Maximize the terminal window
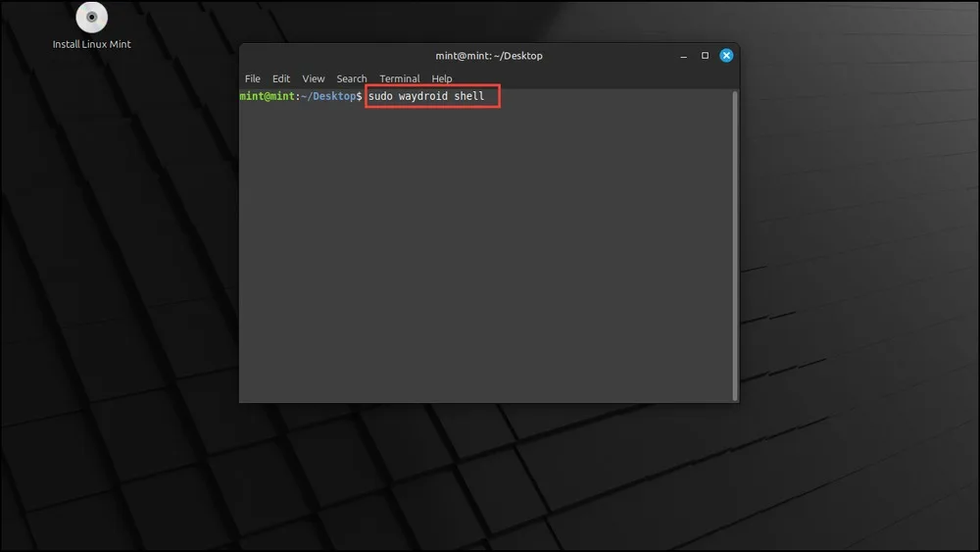The height and width of the screenshot is (552, 980). pyautogui.click(x=705, y=56)
